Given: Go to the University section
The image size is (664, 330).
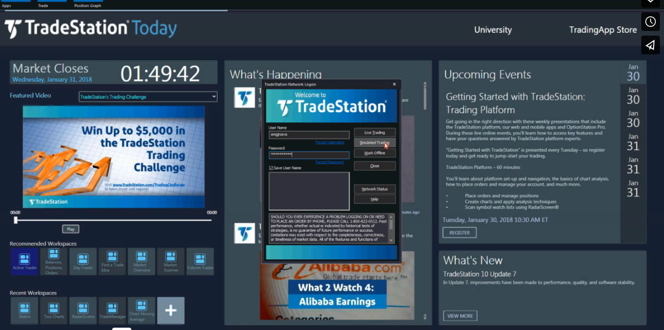Looking at the screenshot, I should tap(493, 30).
